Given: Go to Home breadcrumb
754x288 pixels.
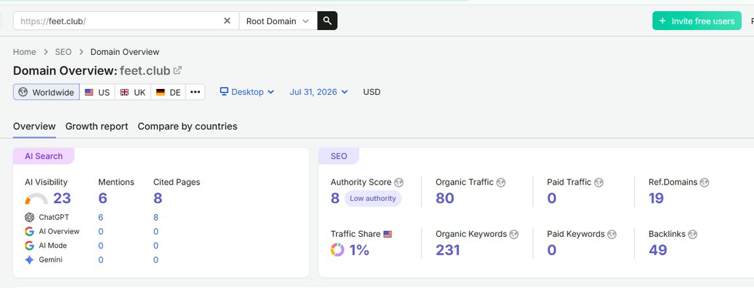Looking at the screenshot, I should click(x=24, y=52).
